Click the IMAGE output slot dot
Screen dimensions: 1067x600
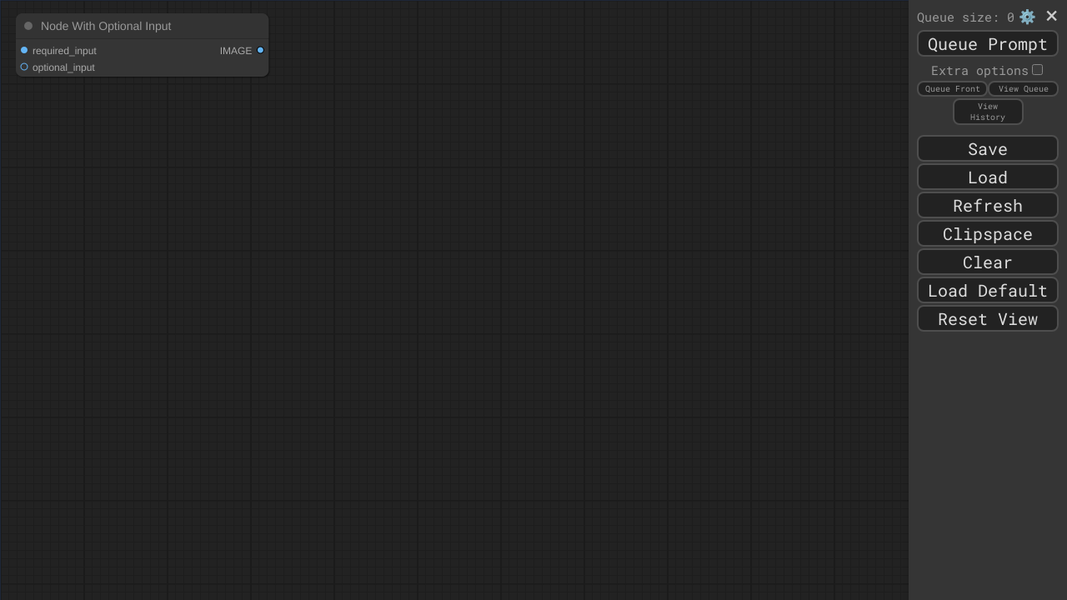pyautogui.click(x=260, y=50)
